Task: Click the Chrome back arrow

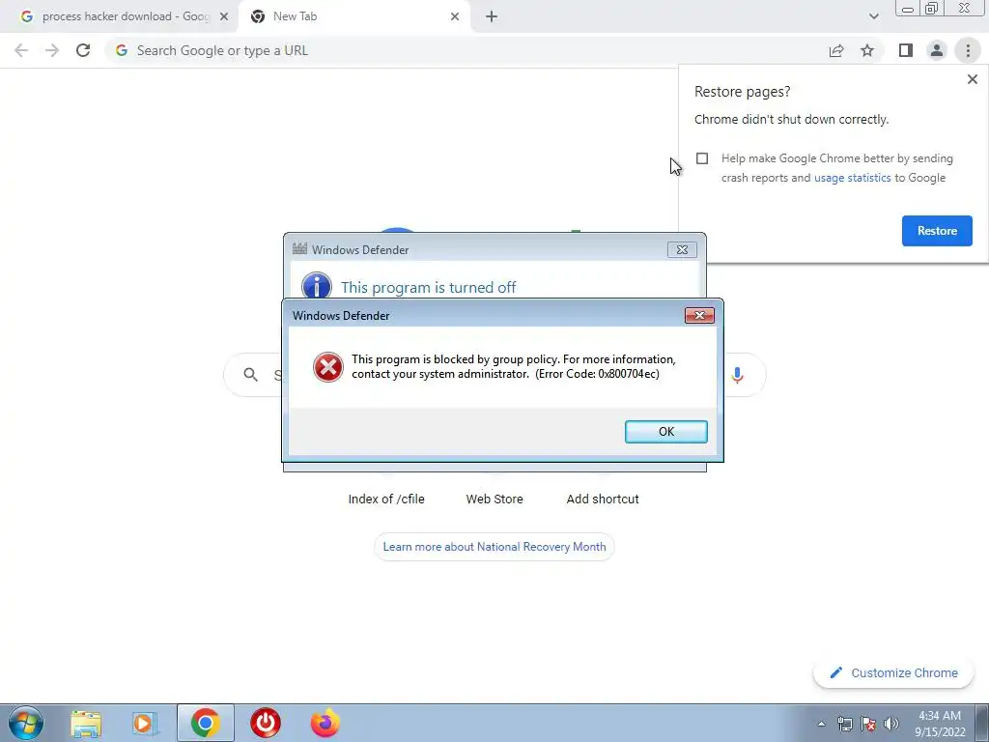Action: 21,50
